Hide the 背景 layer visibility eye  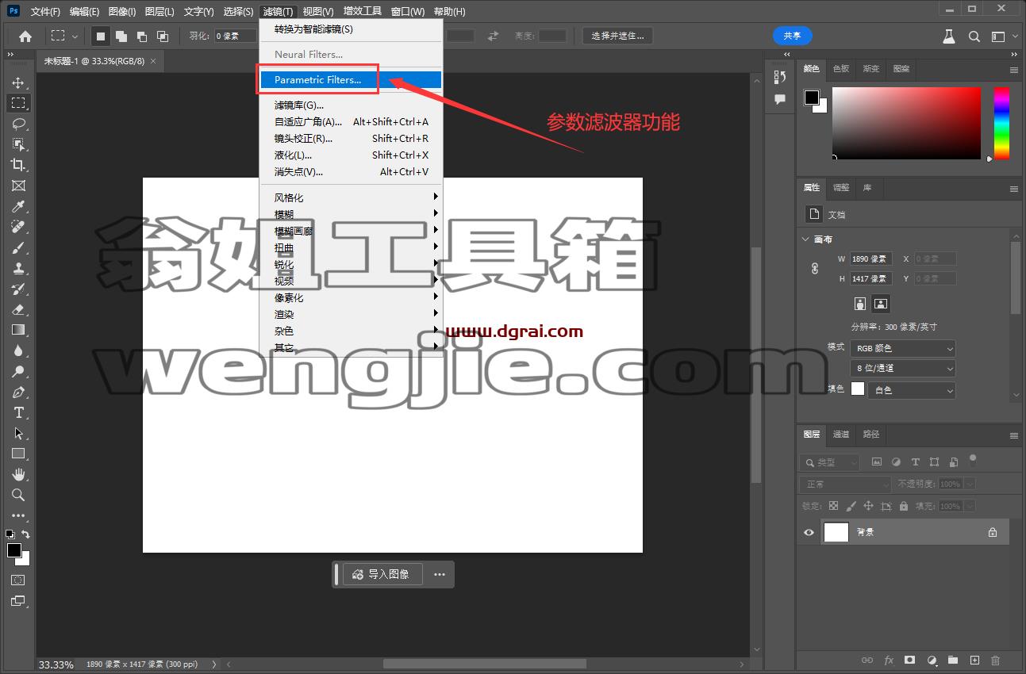(809, 532)
